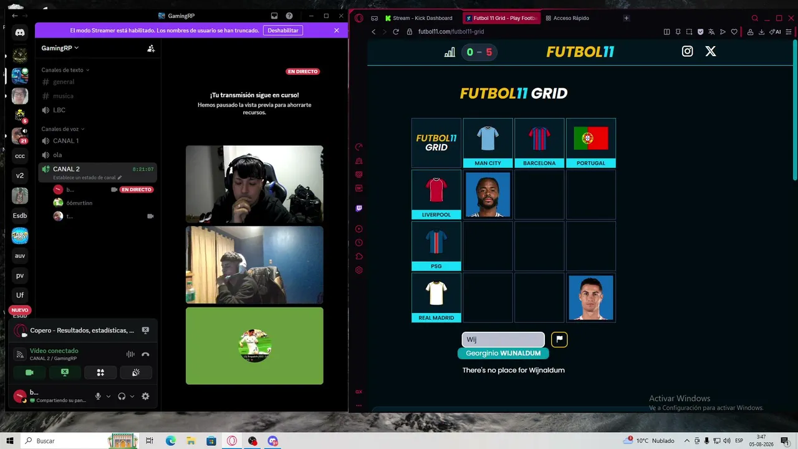Toggle Discord camera on or off

tap(29, 372)
